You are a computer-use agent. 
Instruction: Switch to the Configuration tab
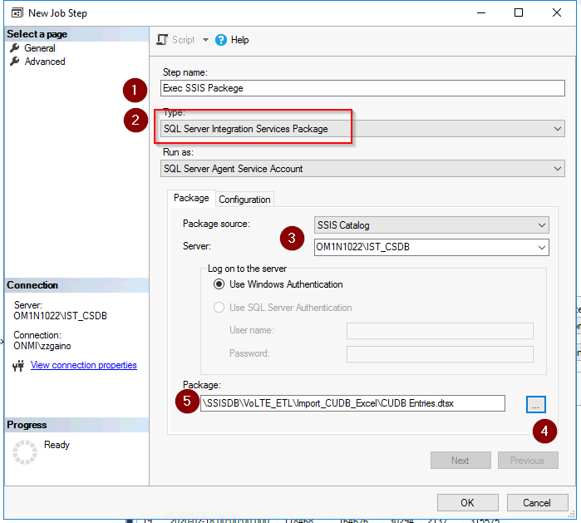(x=244, y=200)
